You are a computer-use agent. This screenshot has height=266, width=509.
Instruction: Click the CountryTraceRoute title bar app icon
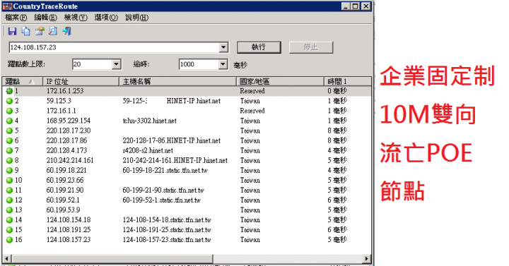[x=7, y=6]
